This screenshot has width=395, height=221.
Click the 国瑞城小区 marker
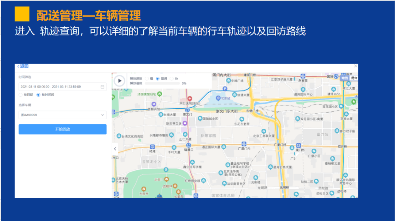[200, 118]
